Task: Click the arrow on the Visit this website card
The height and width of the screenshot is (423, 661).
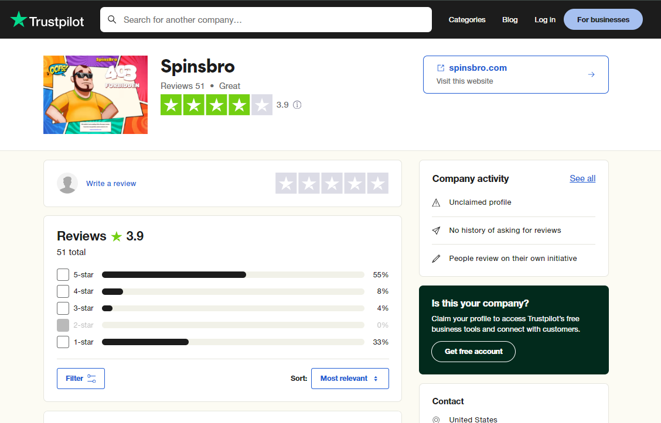Action: pyautogui.click(x=591, y=74)
